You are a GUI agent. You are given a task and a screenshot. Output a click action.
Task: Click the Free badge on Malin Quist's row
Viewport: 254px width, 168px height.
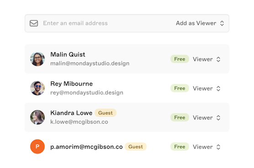[180, 59]
